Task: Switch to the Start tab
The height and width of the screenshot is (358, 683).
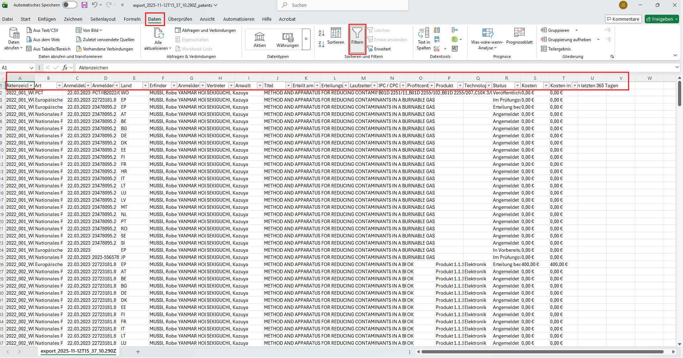Action: pyautogui.click(x=25, y=19)
